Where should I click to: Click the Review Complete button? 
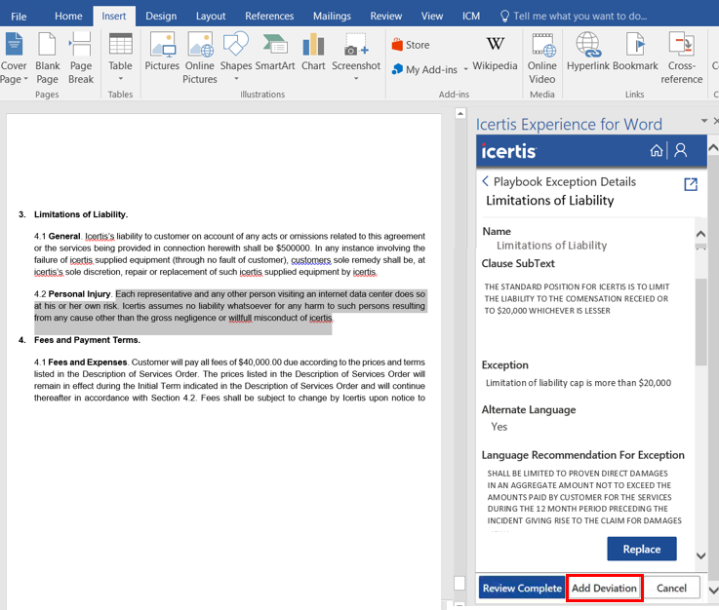click(x=522, y=588)
